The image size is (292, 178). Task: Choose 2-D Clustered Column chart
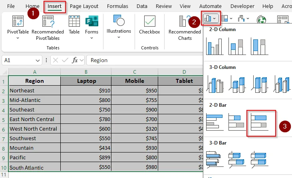(x=215, y=46)
